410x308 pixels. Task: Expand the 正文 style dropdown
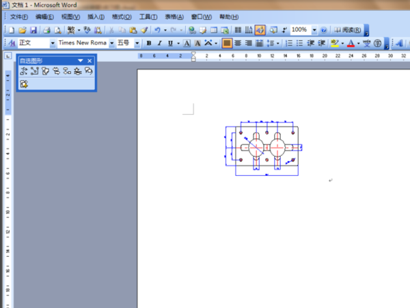click(x=53, y=43)
